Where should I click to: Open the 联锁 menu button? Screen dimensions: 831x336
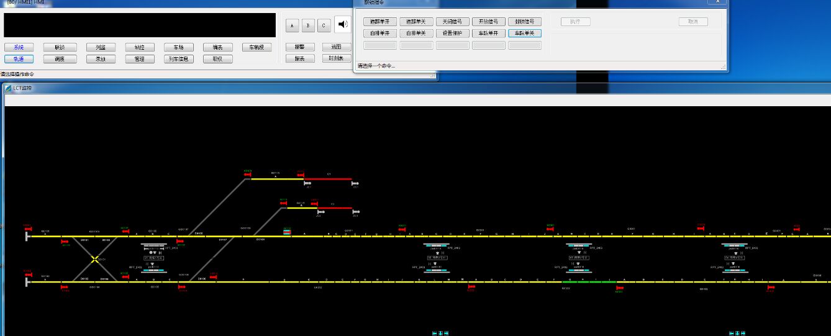click(x=60, y=47)
